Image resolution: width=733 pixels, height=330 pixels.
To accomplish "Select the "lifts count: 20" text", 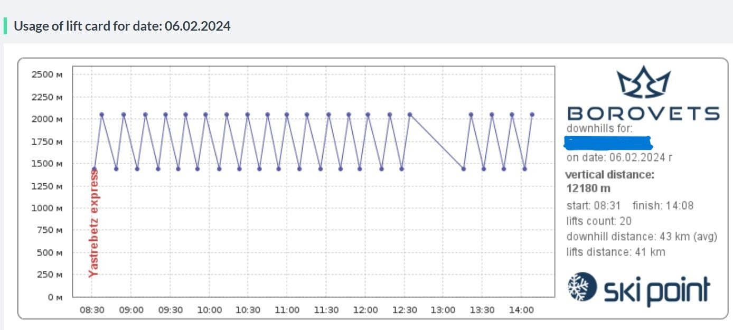I will (x=599, y=221).
